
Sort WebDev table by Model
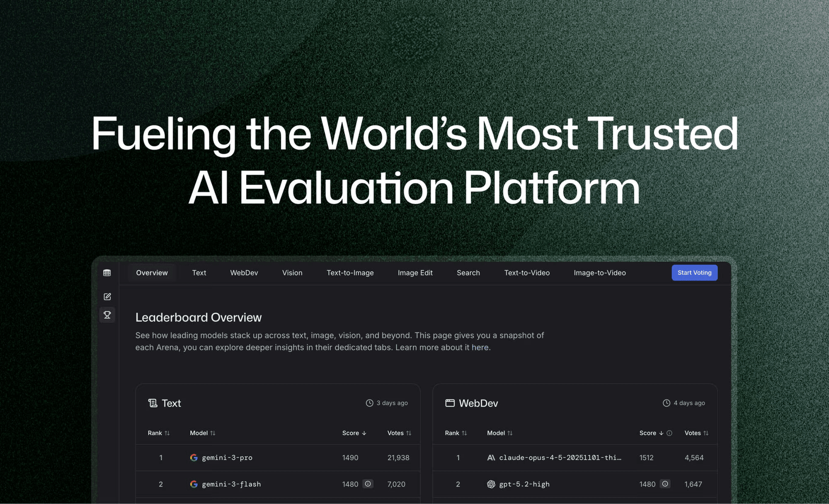tap(500, 433)
